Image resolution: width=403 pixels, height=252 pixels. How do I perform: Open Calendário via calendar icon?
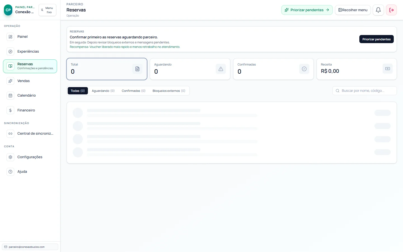click(10, 95)
